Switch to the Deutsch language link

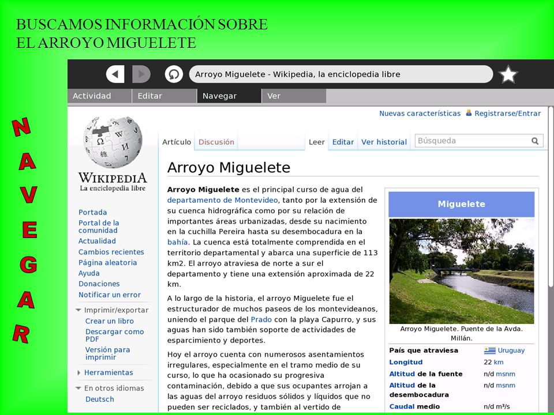click(x=100, y=399)
